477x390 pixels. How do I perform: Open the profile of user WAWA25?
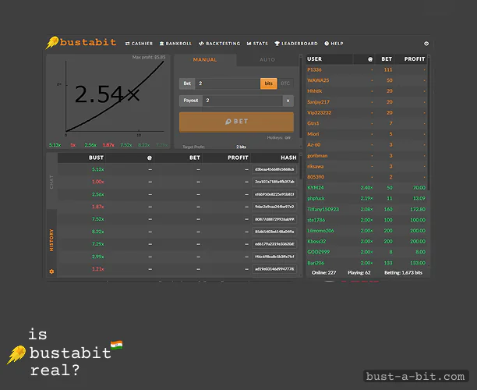[x=318, y=80]
